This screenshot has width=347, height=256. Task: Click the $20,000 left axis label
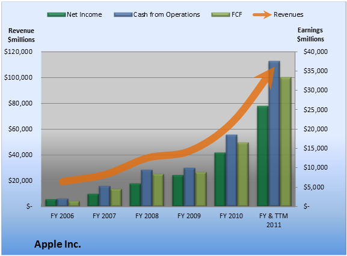[x=20, y=180]
